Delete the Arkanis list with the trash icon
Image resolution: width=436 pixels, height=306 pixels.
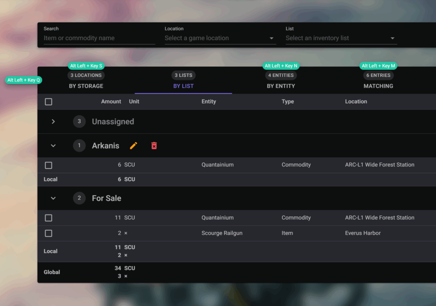tap(154, 146)
